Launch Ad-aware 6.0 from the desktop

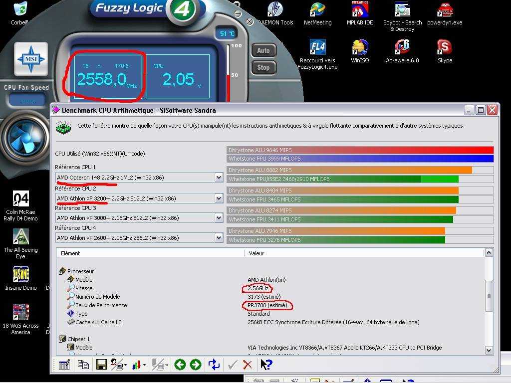click(403, 51)
